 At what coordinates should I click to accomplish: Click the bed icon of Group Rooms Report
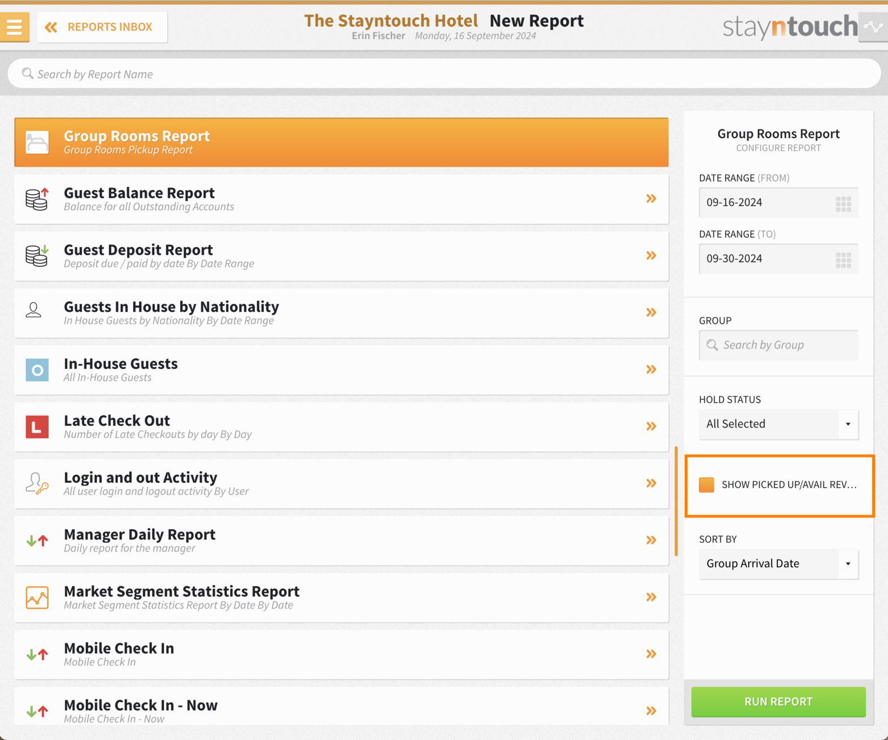[x=37, y=142]
